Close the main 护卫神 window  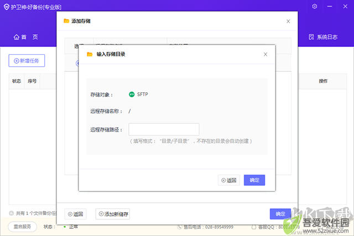(345, 6)
